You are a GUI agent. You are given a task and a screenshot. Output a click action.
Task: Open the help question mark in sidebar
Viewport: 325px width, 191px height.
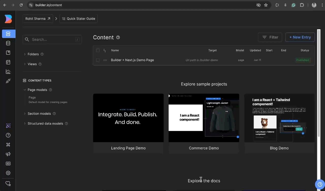[x=8, y=135]
